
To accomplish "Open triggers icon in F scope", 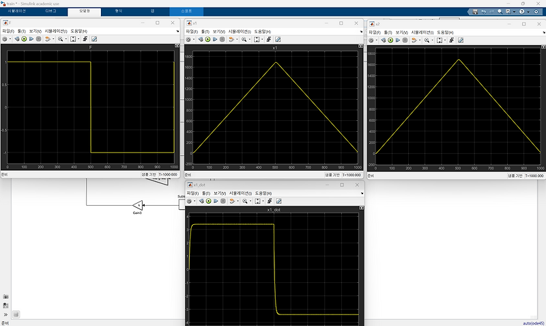I will 85,39.
